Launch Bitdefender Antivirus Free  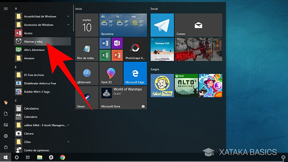[x=43, y=83]
